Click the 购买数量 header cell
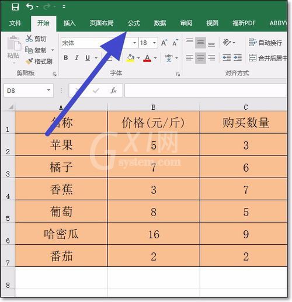Viewport: 292px width, 302px height. point(244,122)
